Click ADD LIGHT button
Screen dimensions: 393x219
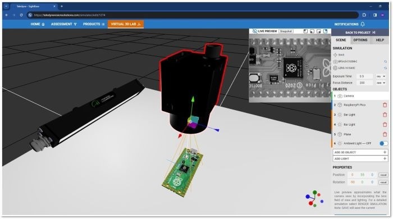[360, 158]
